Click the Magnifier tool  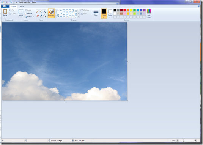tap(44, 16)
